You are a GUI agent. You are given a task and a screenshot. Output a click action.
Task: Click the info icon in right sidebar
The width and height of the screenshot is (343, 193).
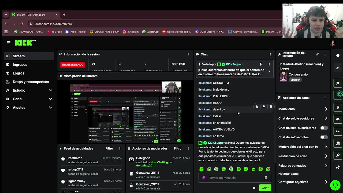point(338,55)
